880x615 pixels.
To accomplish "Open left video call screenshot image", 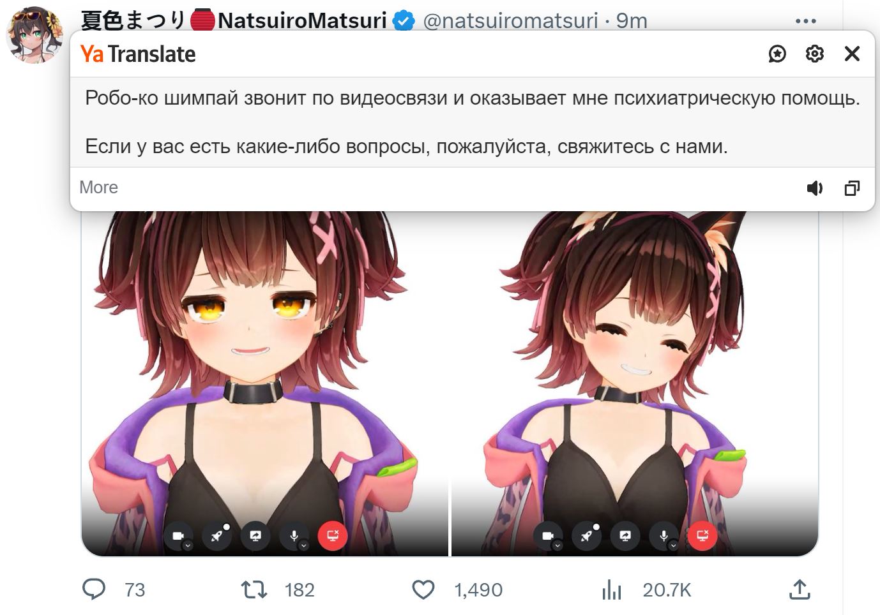I will (x=265, y=383).
